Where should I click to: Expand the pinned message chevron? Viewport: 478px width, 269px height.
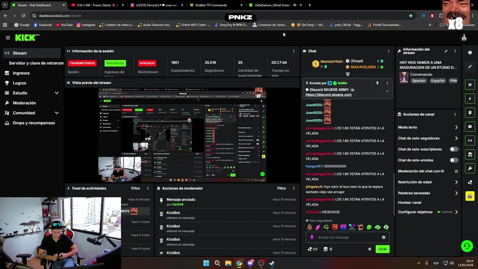[387, 91]
